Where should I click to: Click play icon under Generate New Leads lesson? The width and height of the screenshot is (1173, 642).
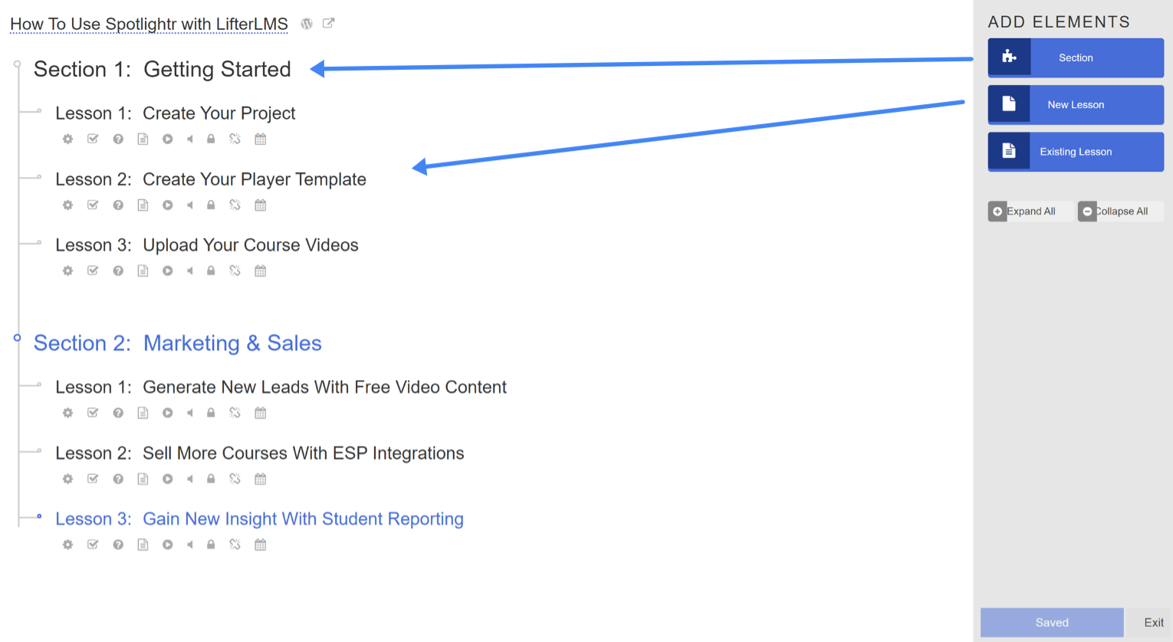(167, 413)
